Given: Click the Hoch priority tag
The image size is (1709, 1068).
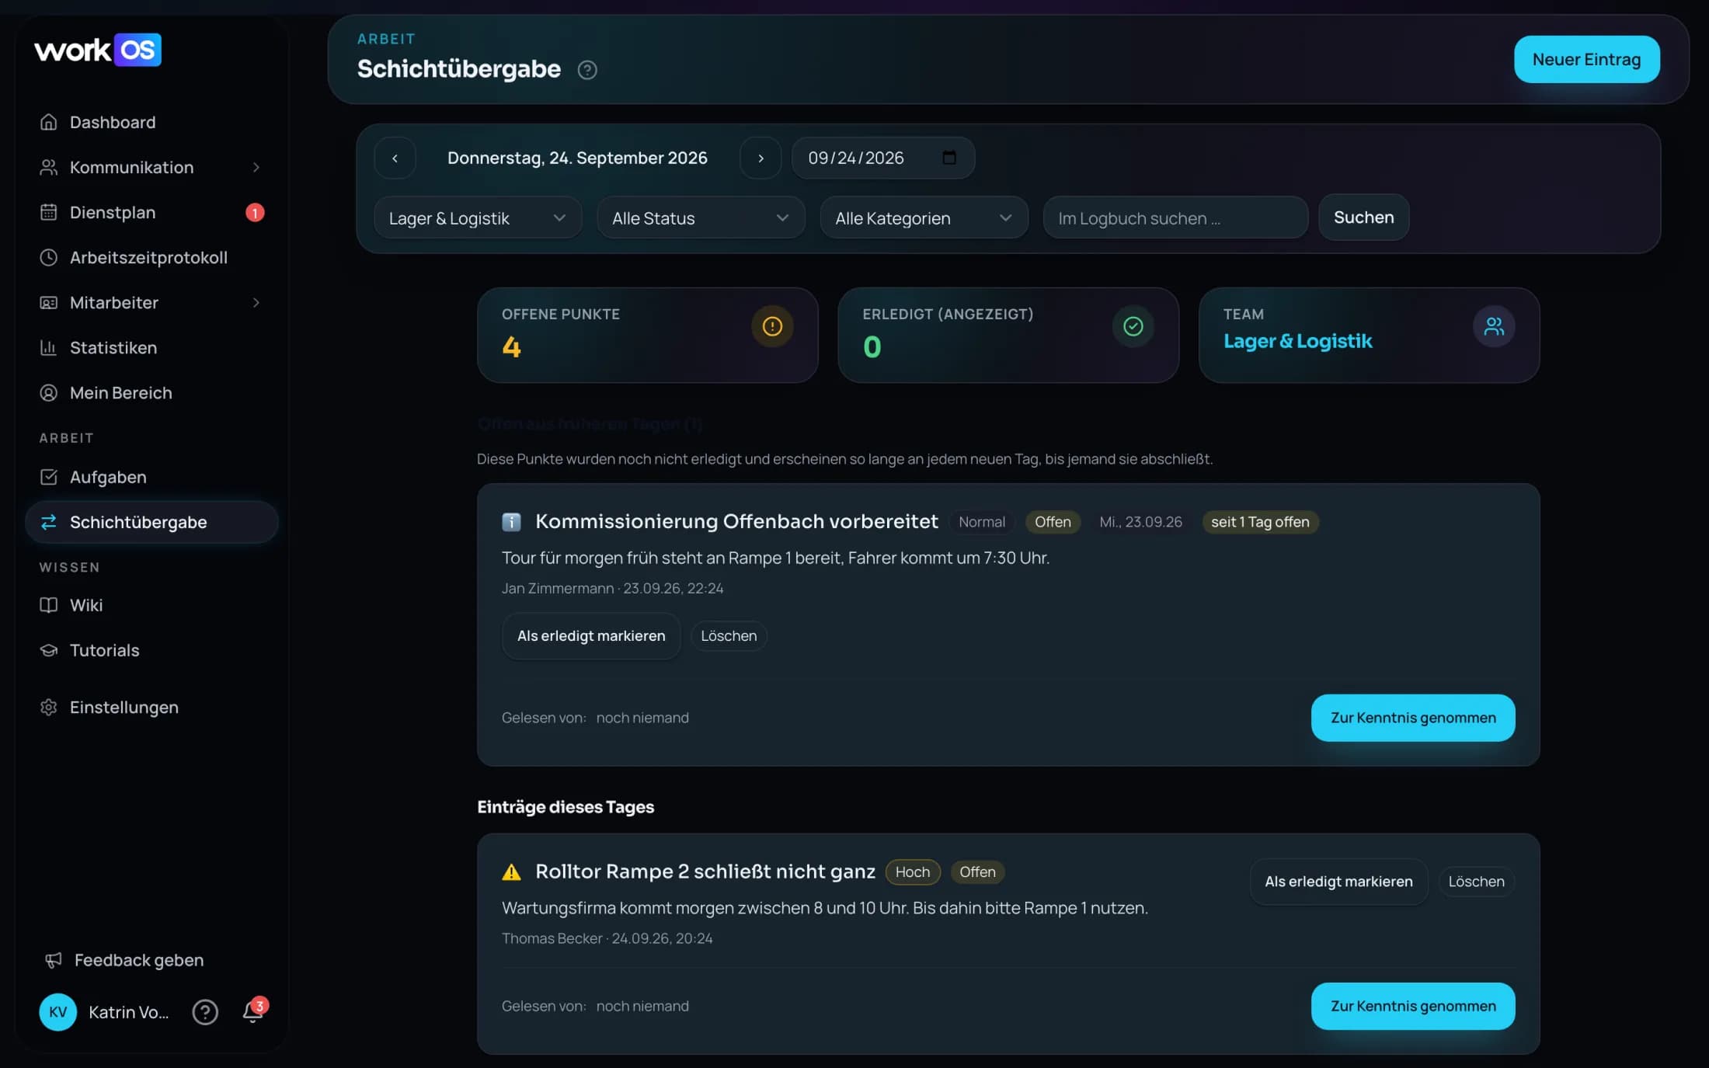Looking at the screenshot, I should click(913, 872).
